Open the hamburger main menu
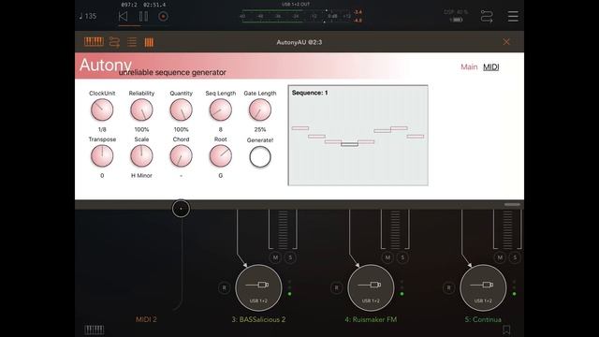 pos(513,17)
